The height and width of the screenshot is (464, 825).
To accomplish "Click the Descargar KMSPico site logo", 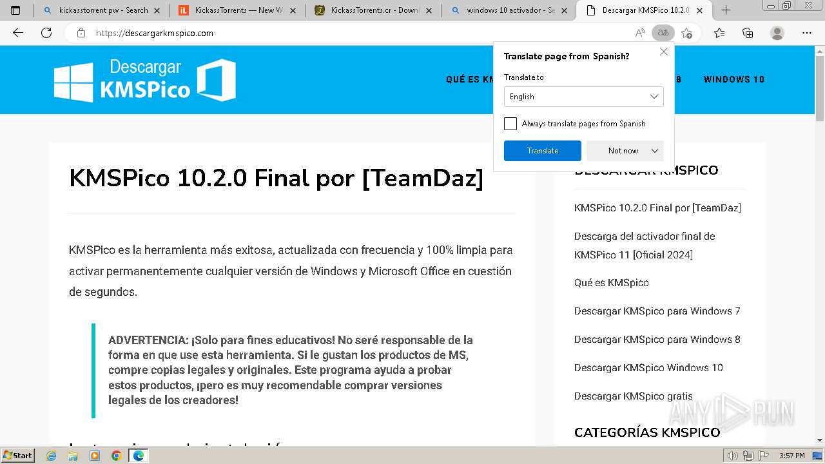I will click(145, 80).
